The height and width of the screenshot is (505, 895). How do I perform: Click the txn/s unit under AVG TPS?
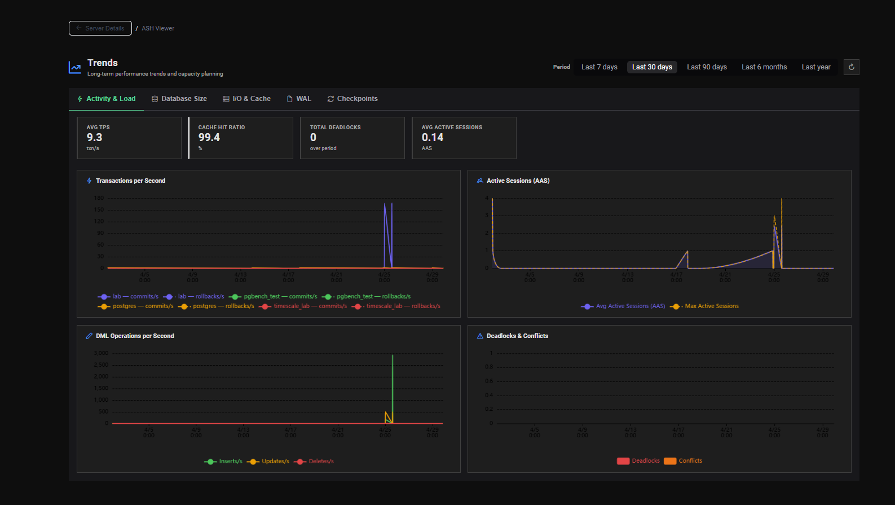[x=92, y=149]
